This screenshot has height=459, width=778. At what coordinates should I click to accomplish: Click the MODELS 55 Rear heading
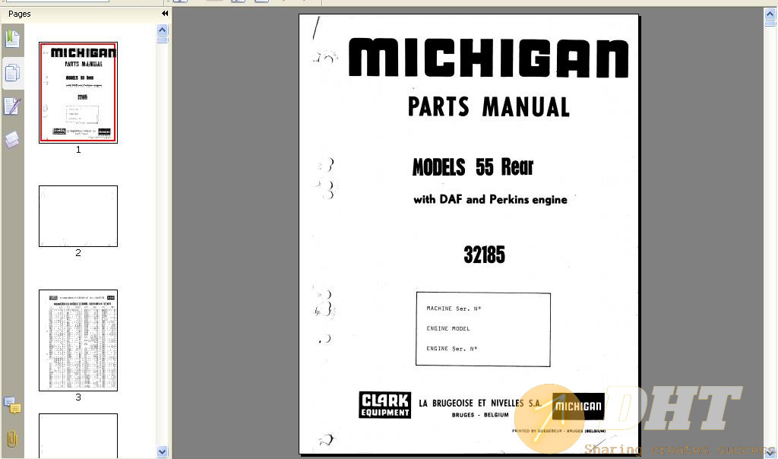coord(473,166)
